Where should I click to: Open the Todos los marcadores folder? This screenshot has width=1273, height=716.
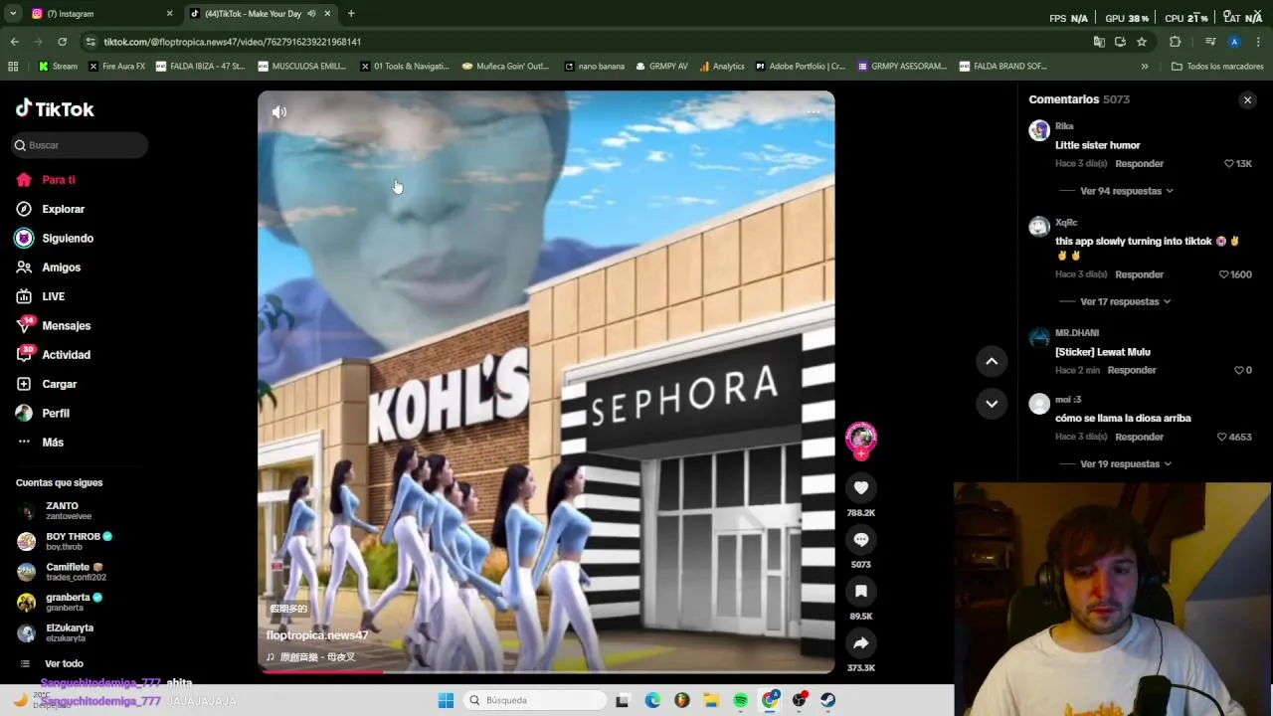(1217, 67)
